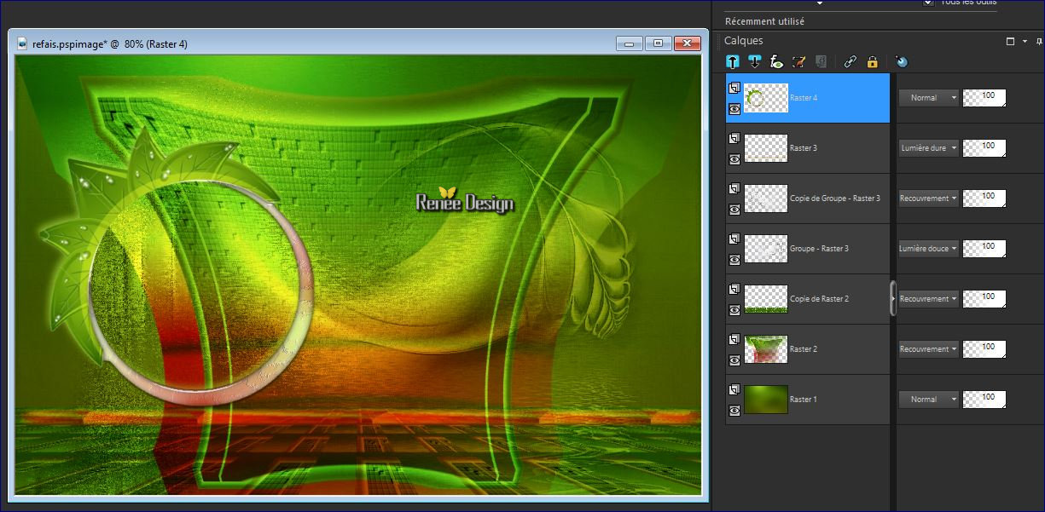This screenshot has height=512, width=1045.
Task: Click the layer type icon of Raster 3
Action: pos(734,138)
